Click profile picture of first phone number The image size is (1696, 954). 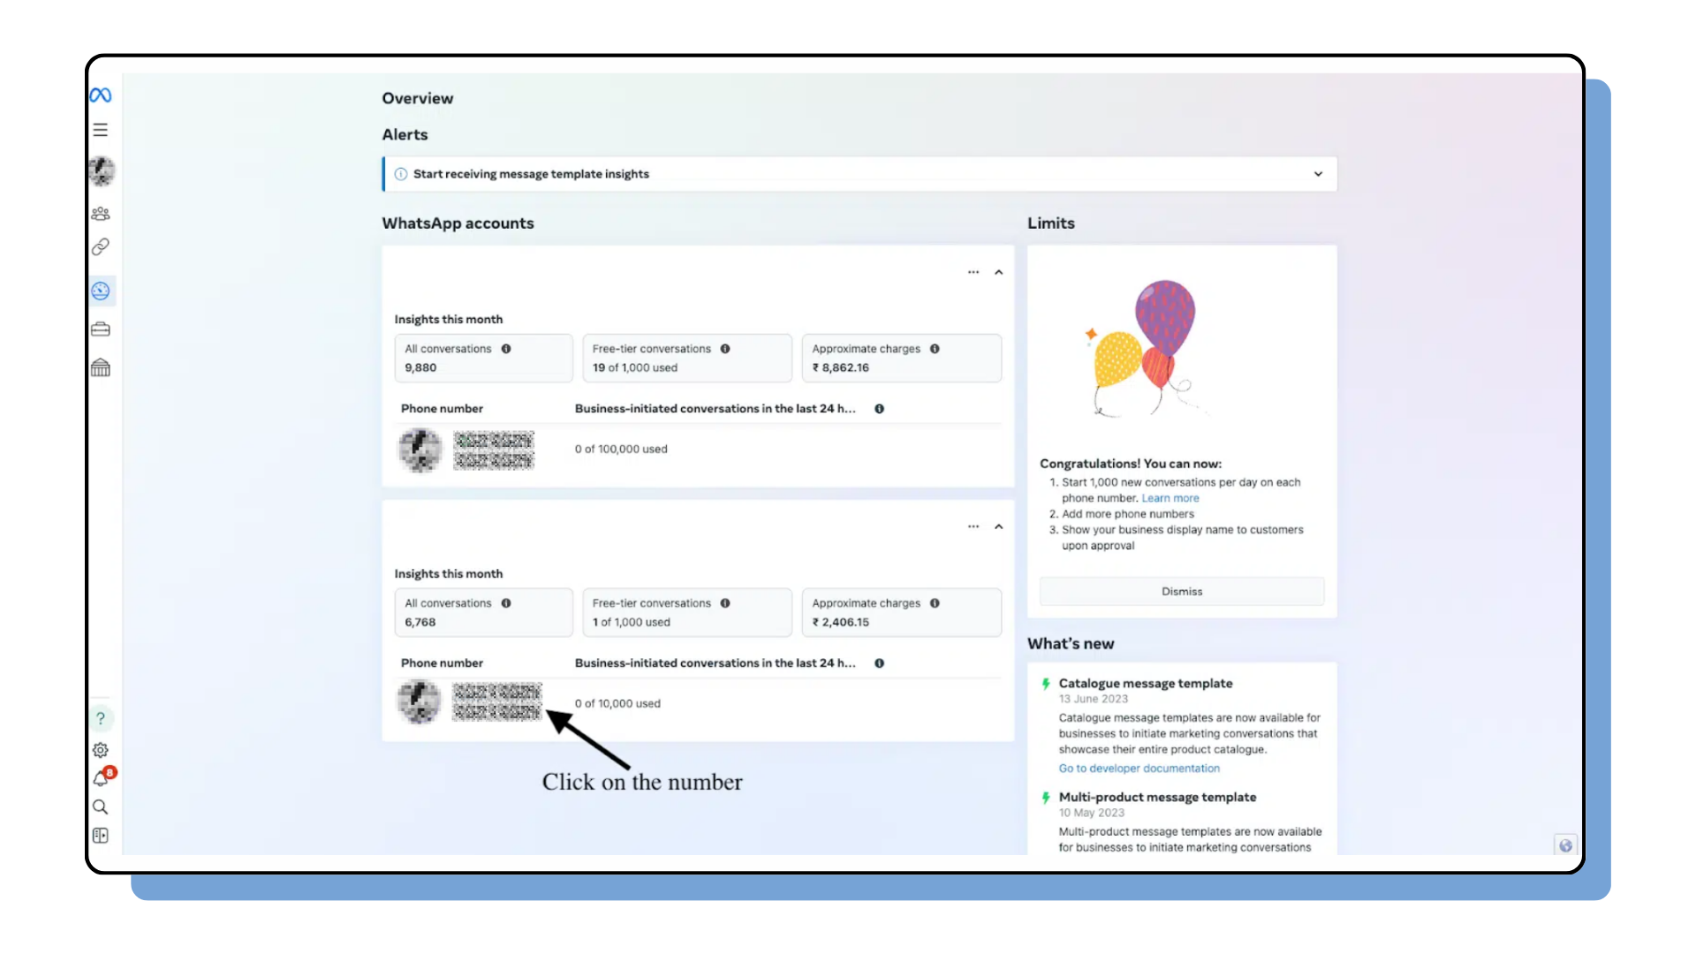point(420,450)
